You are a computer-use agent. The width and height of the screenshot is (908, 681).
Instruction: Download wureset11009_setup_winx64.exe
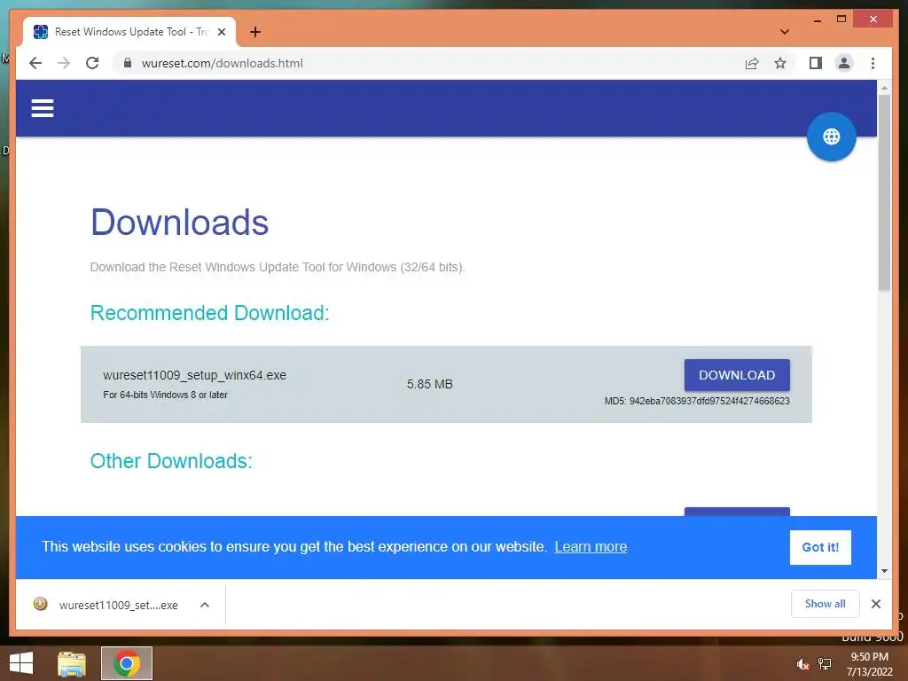pos(737,375)
